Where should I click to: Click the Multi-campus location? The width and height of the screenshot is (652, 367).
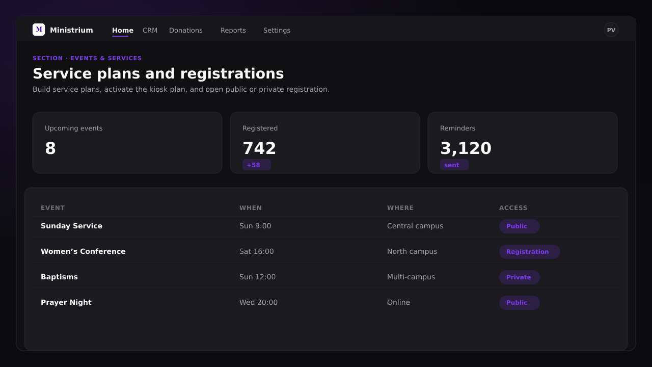411,277
